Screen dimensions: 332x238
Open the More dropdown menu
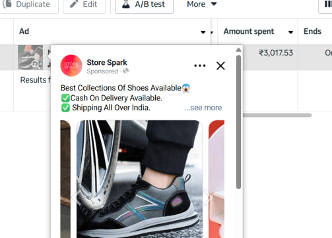tap(201, 4)
